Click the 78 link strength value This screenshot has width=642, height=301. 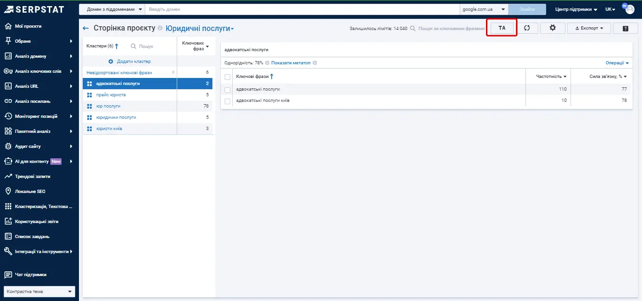(624, 100)
